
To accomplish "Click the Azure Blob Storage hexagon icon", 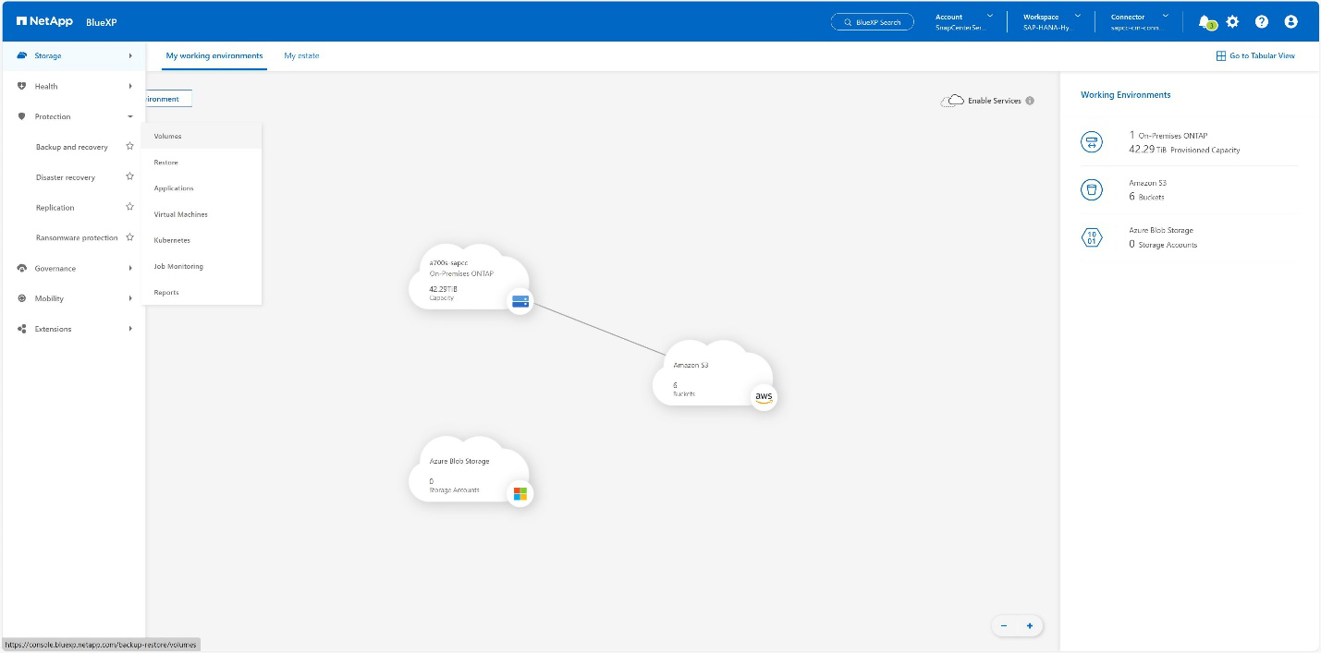I will pos(1092,237).
